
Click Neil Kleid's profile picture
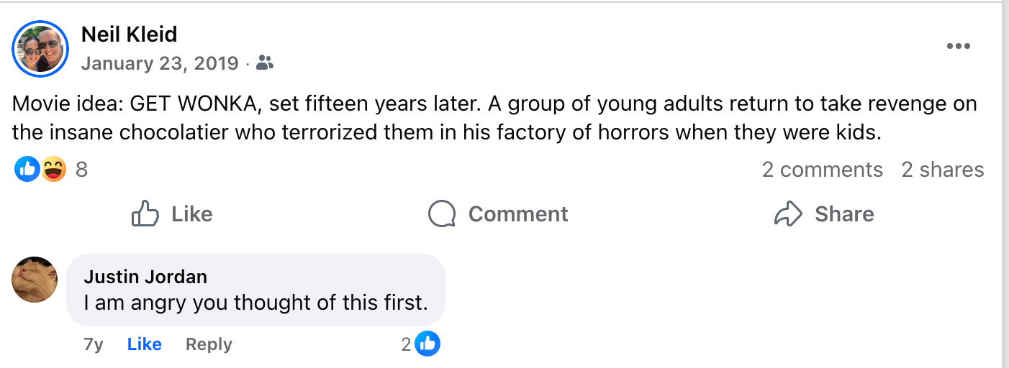pos(40,48)
